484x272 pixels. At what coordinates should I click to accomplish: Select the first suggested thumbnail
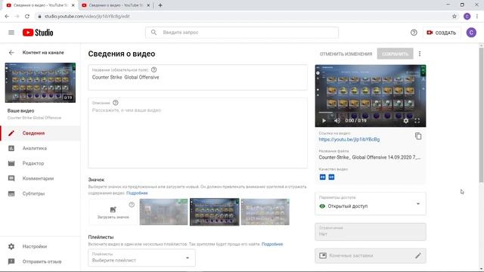163,212
